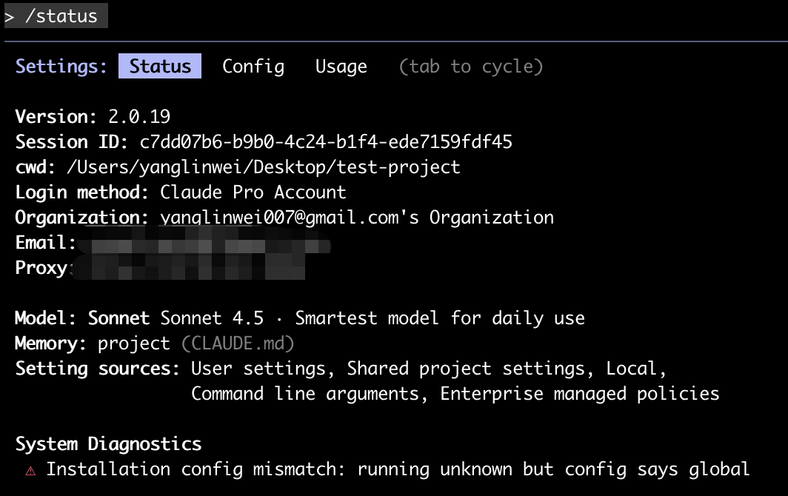788x496 pixels.
Task: Click the Settings: label
Action: tap(61, 67)
